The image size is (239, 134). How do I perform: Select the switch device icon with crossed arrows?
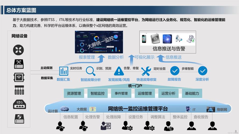point(19,64)
